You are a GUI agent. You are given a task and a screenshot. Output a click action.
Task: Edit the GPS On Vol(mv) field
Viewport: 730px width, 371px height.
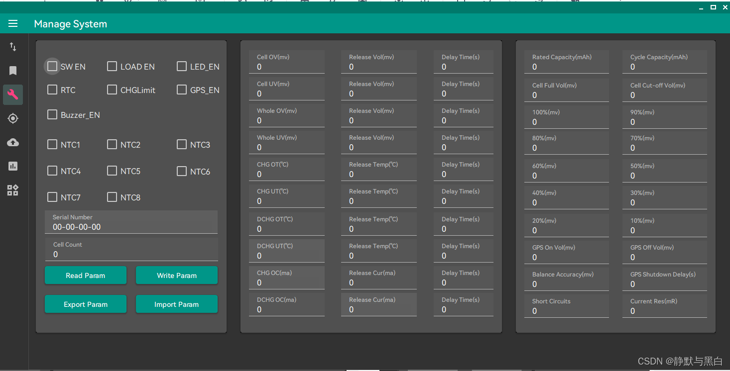[x=567, y=252]
